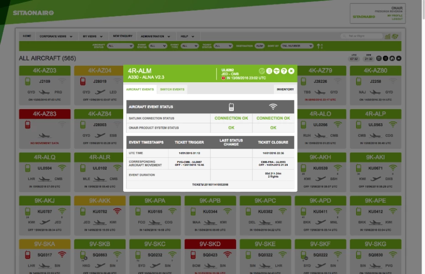Open the question mark help icon in popup
The image size is (425, 274).
284,71
